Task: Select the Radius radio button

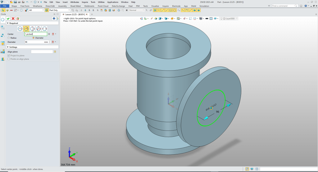Action: pos(9,38)
